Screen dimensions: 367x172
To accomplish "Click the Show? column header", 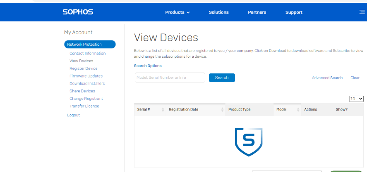I will [x=348, y=109].
